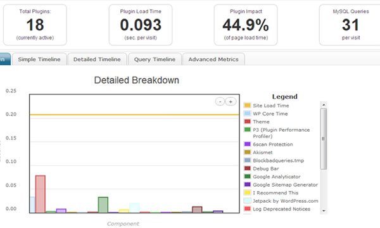Image resolution: width=380 pixels, height=228 pixels.
Task: Click the 6scan Protection purple swatch
Action: (x=247, y=144)
